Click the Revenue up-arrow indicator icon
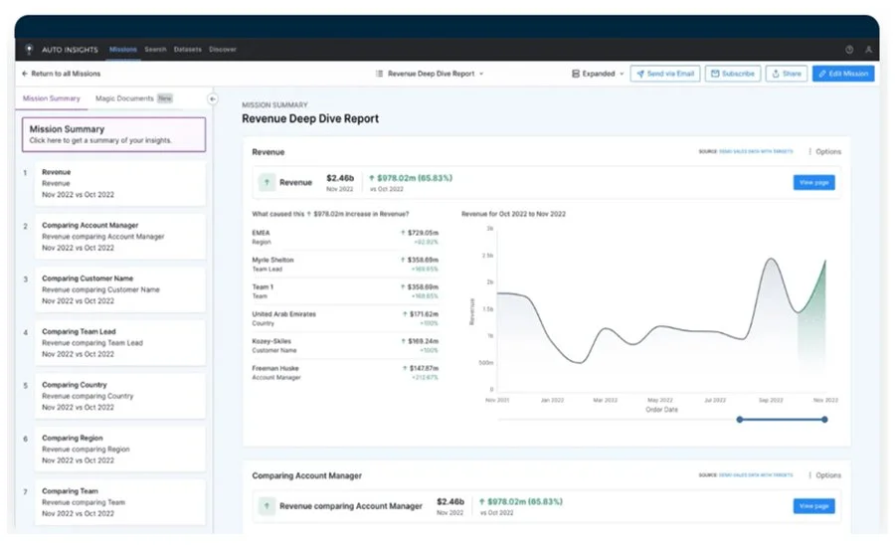 [267, 182]
